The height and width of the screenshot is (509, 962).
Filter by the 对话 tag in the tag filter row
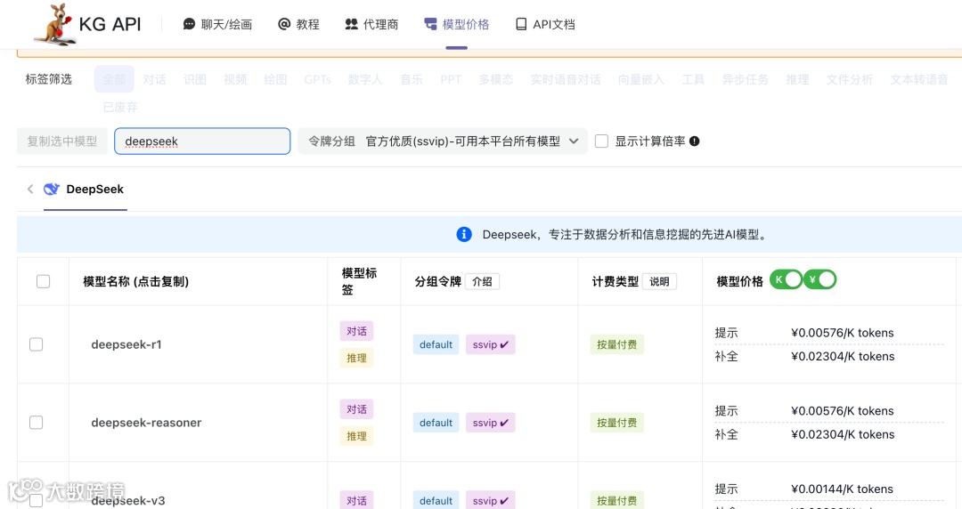pyautogui.click(x=155, y=79)
